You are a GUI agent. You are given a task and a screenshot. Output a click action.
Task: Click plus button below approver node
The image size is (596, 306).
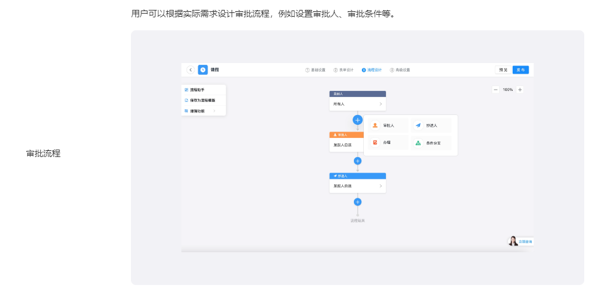click(358, 161)
